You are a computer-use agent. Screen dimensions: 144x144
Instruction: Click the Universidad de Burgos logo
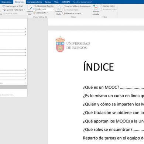(x=73, y=44)
